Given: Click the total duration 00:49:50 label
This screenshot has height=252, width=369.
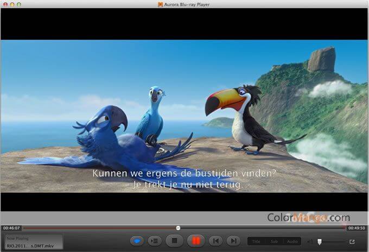Looking at the screenshot, I should (x=357, y=228).
